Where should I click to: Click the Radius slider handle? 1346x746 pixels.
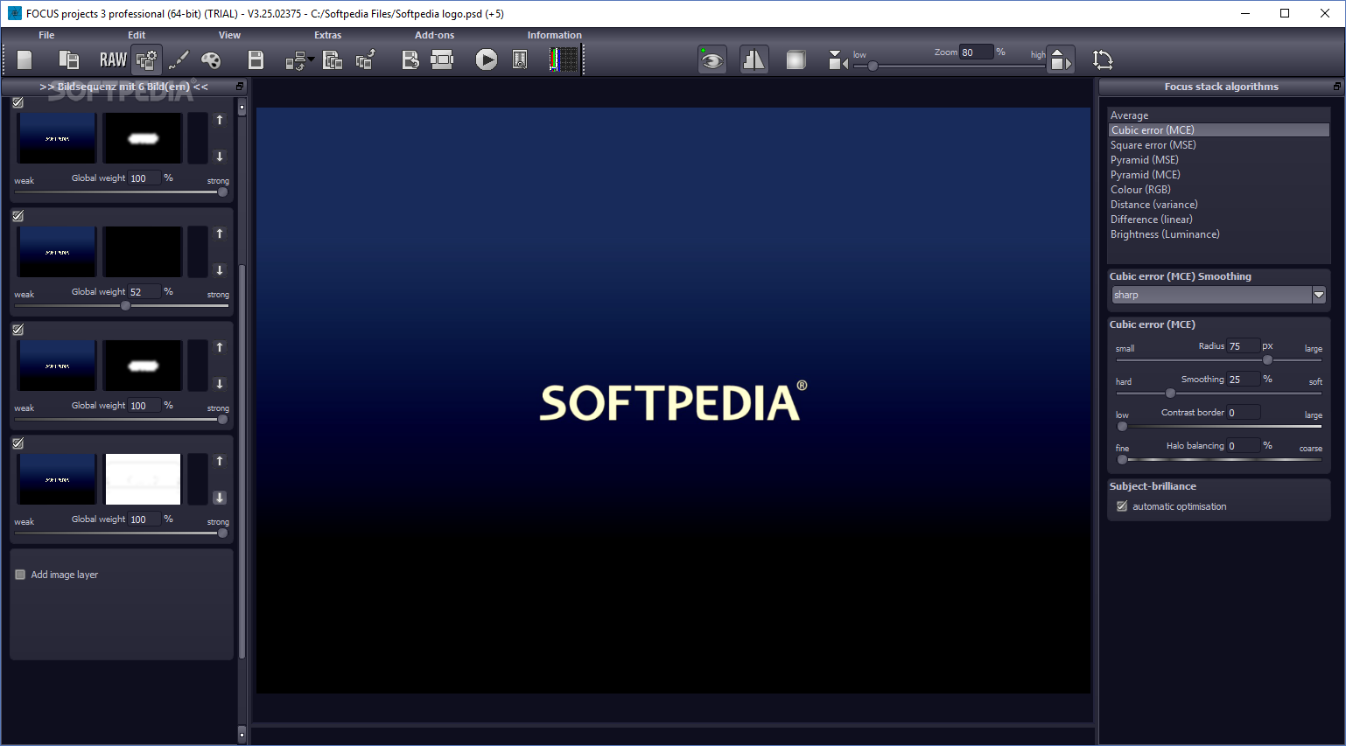pos(1267,359)
